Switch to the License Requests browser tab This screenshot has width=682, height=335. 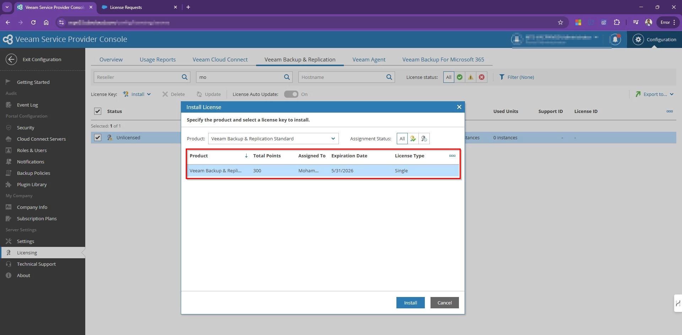click(139, 7)
